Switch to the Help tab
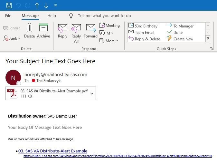The height and width of the screenshot is (166, 217). click(52, 16)
